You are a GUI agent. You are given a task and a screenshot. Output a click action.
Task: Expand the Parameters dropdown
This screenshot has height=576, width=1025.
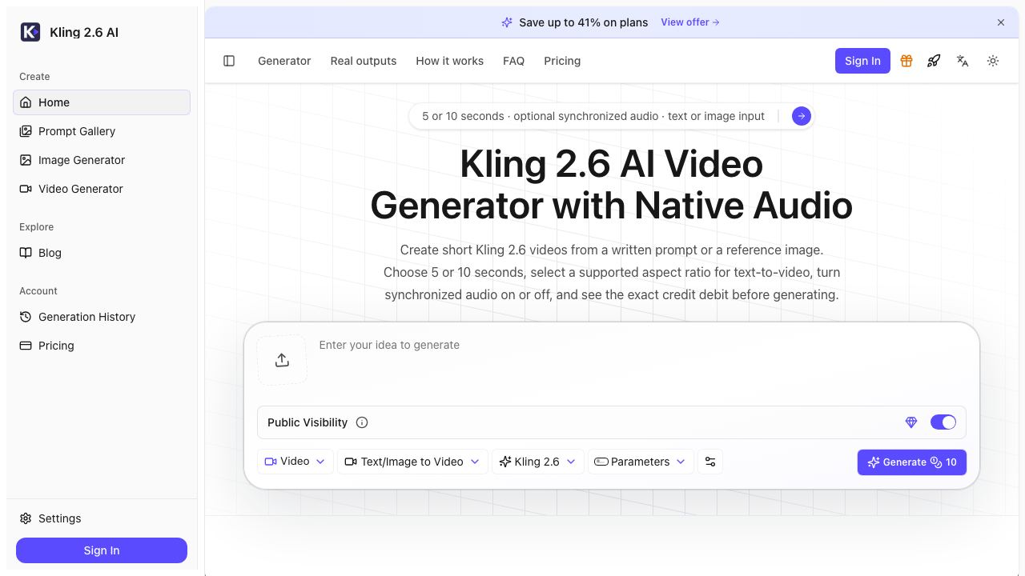click(641, 462)
